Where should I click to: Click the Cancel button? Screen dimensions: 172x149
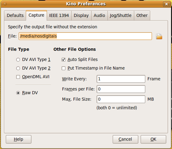click(x=125, y=139)
